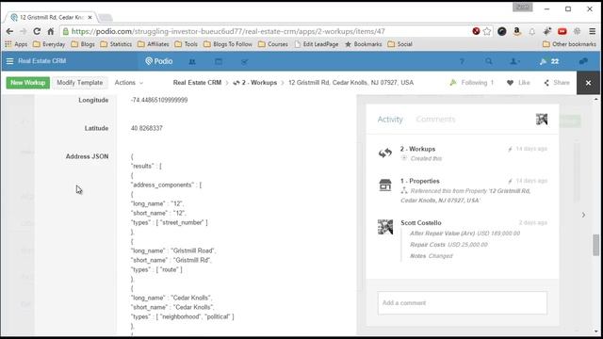Toggle Following on this item
Screen dimensions: 603x339
[x=471, y=83]
